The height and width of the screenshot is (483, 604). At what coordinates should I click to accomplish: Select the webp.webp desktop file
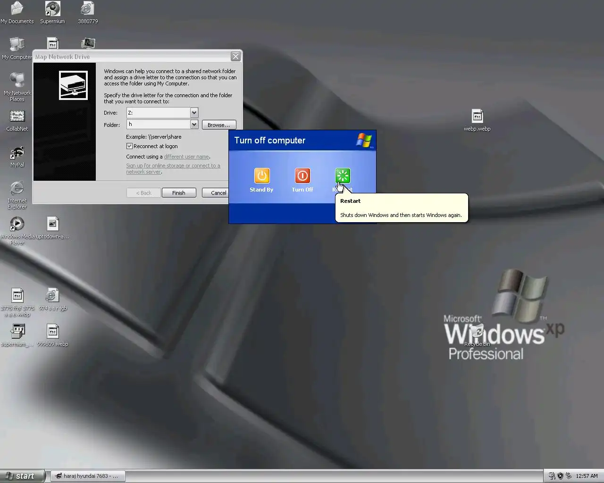pos(477,120)
